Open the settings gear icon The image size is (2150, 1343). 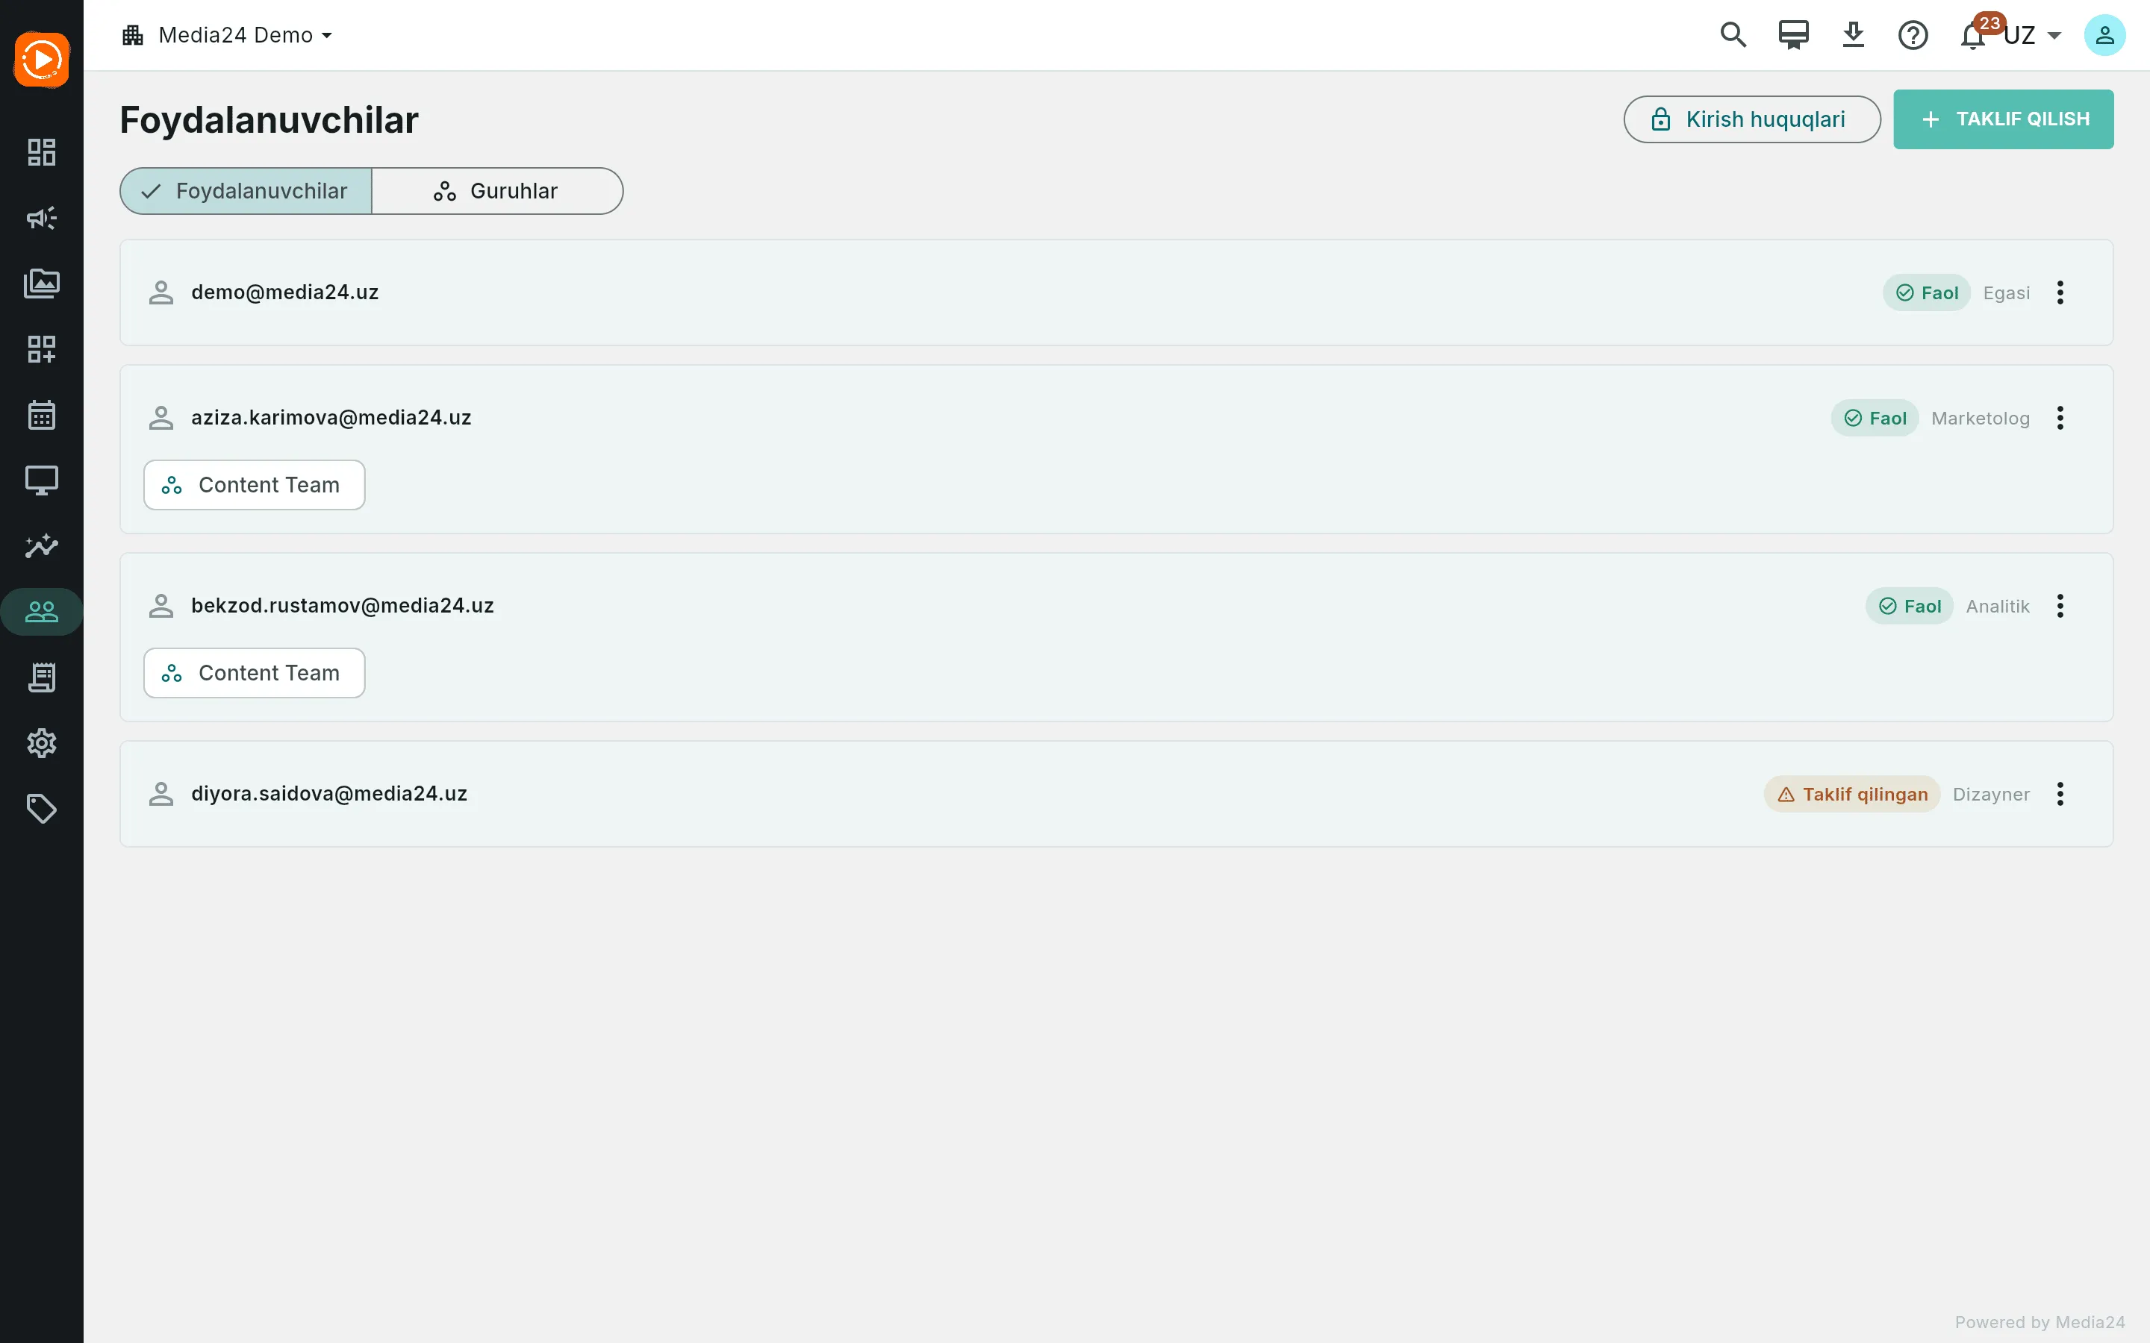[42, 743]
